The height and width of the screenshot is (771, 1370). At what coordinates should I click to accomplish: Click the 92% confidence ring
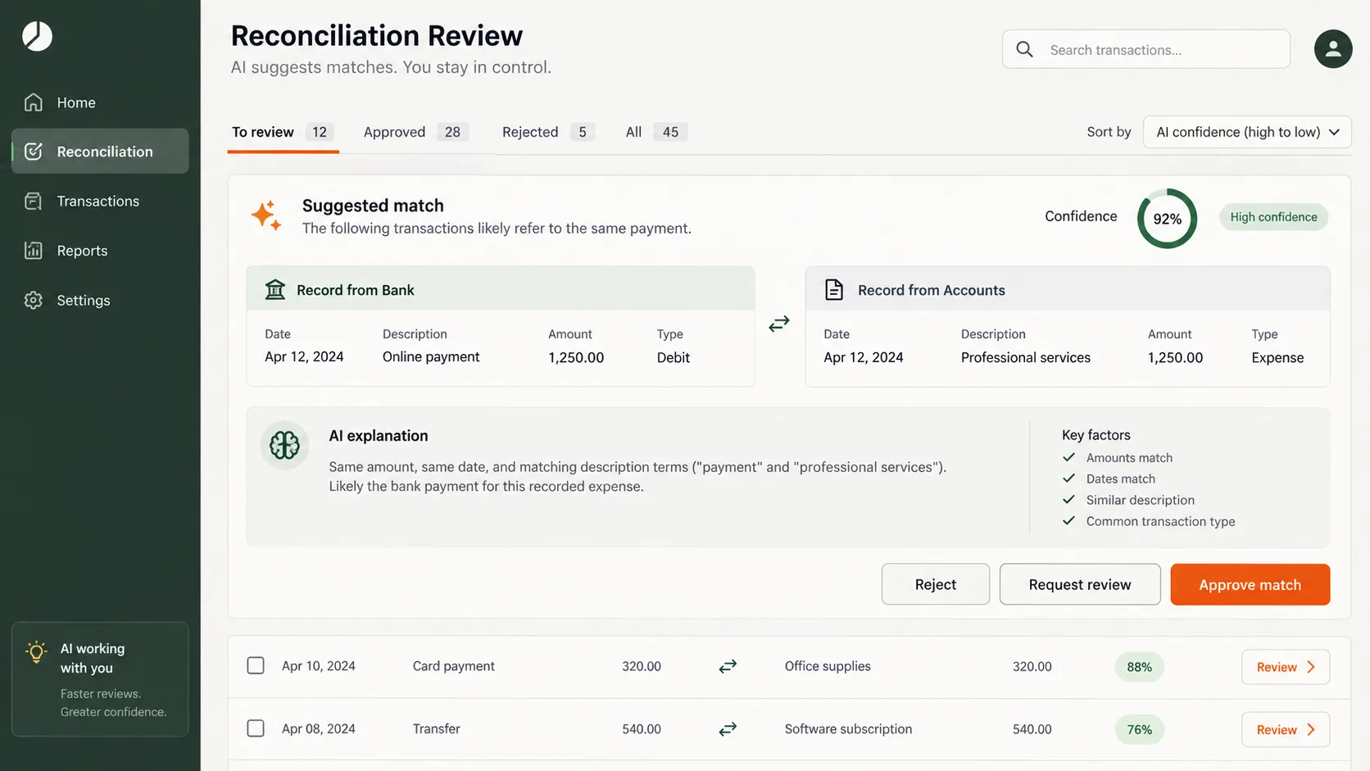click(x=1167, y=219)
